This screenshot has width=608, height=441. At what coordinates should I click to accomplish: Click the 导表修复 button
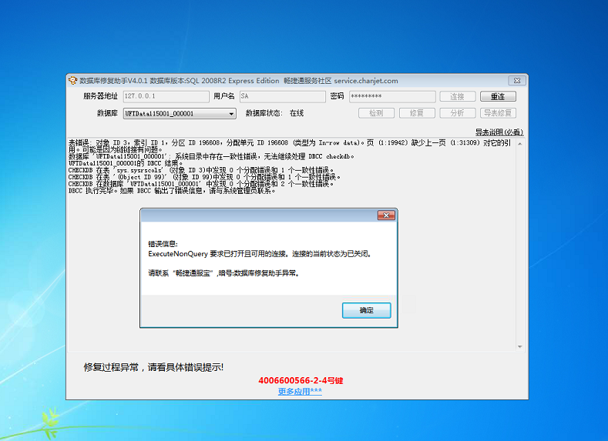498,113
